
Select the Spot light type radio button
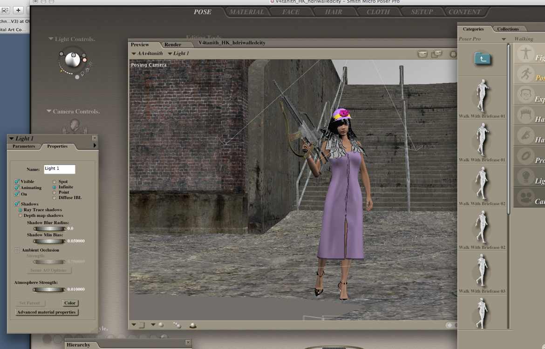coord(54,181)
